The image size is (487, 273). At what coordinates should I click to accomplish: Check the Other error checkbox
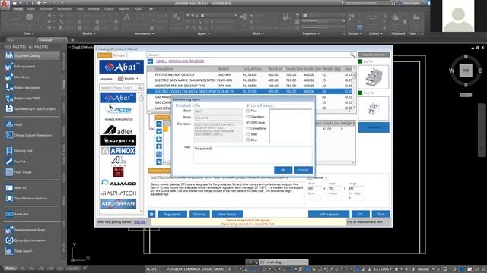[x=247, y=140]
